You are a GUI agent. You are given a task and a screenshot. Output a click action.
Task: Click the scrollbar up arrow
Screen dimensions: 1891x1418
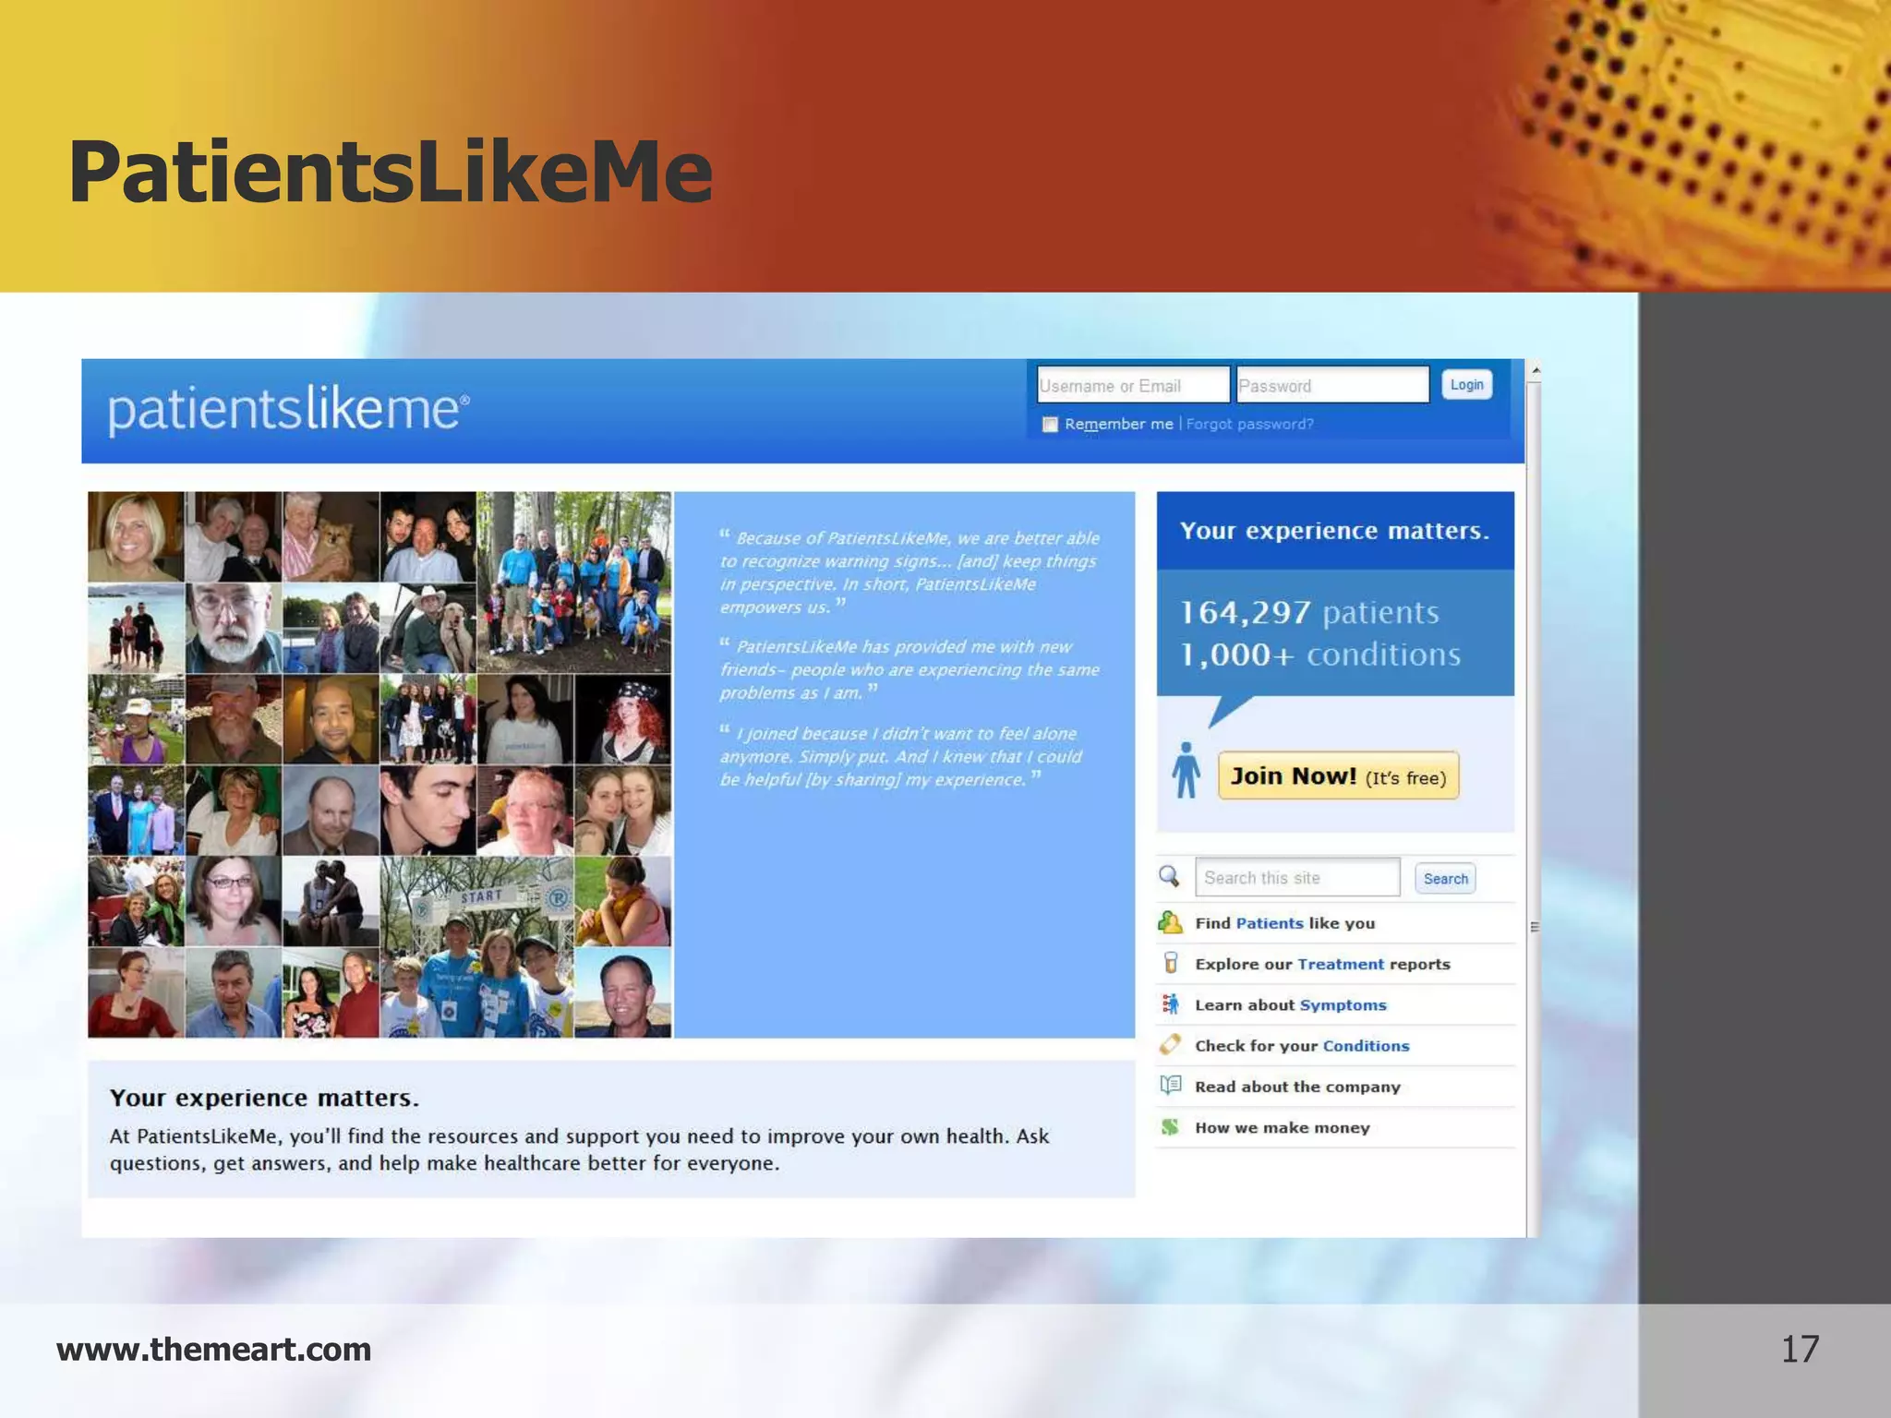coord(1535,371)
